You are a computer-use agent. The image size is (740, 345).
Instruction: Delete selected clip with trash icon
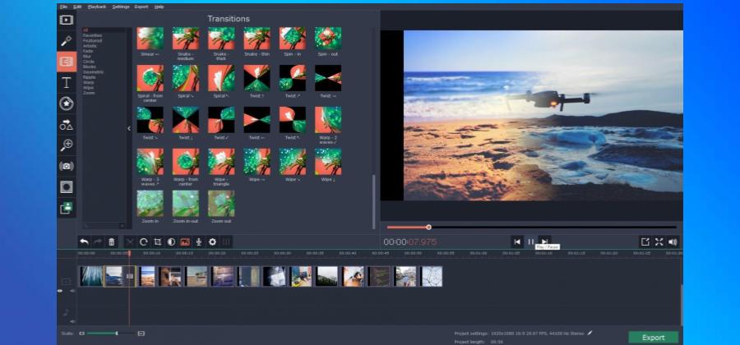click(x=112, y=241)
